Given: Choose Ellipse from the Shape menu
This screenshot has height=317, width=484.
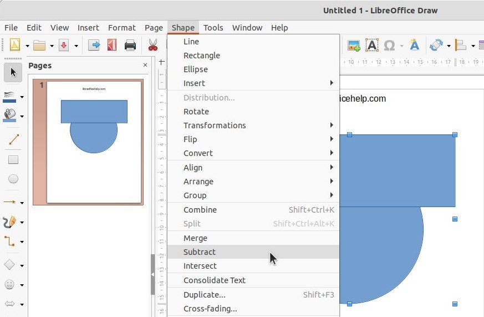Looking at the screenshot, I should pyautogui.click(x=253, y=69).
